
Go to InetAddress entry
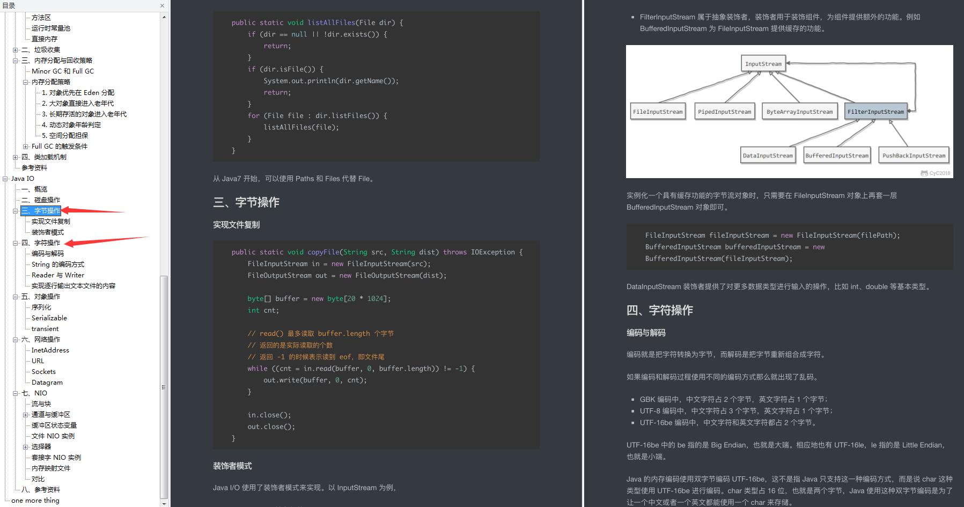50,350
